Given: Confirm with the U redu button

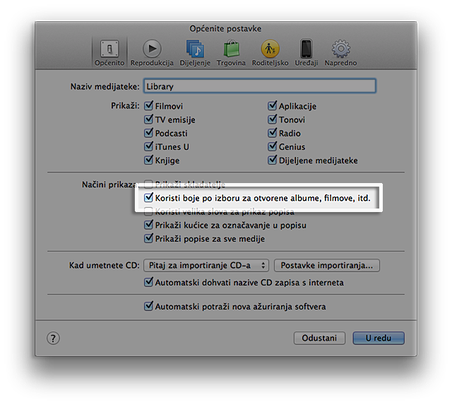Looking at the screenshot, I should point(379,338).
